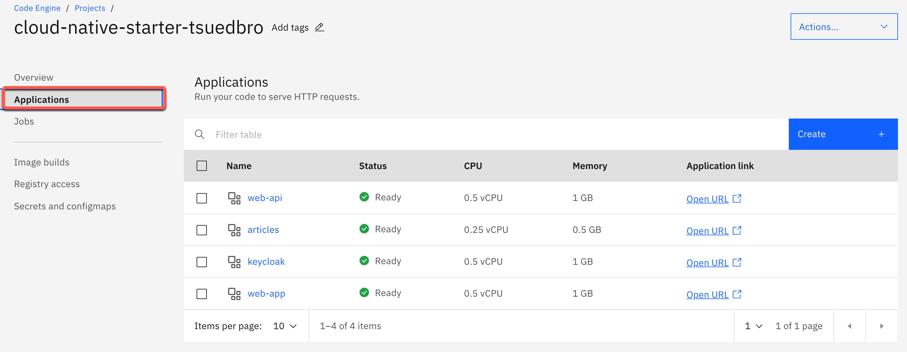This screenshot has width=907, height=352.
Task: Click the '1 of 1 page' text
Action: coord(799,326)
